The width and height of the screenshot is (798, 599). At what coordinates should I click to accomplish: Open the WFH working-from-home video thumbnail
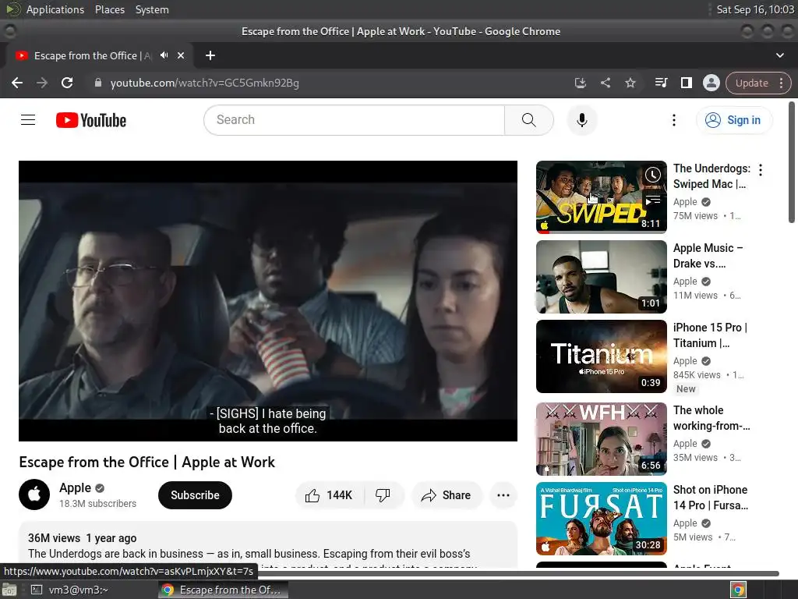point(601,439)
